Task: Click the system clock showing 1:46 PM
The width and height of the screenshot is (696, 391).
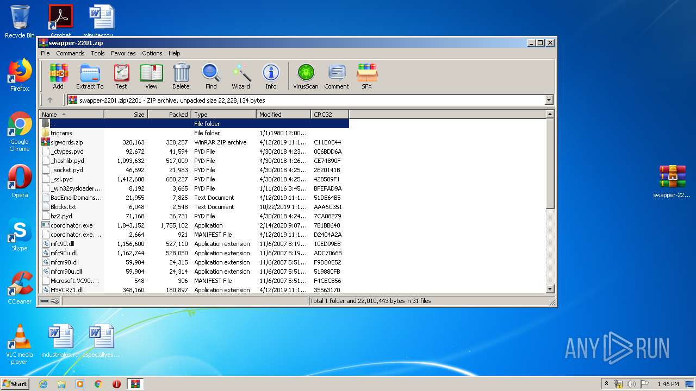Action: point(668,384)
